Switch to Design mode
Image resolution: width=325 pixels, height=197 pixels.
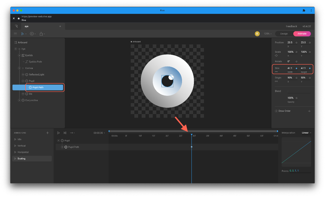(x=284, y=34)
